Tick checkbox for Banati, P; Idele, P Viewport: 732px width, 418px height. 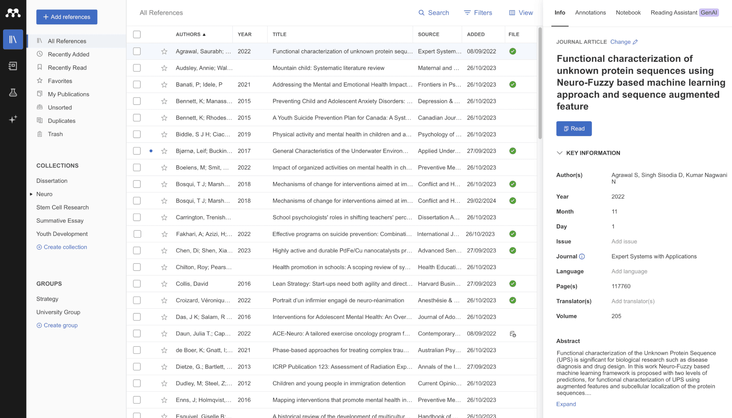coord(137,85)
